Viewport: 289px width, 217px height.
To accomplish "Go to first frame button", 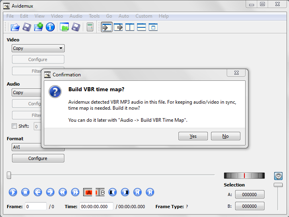I will coord(137,192).
